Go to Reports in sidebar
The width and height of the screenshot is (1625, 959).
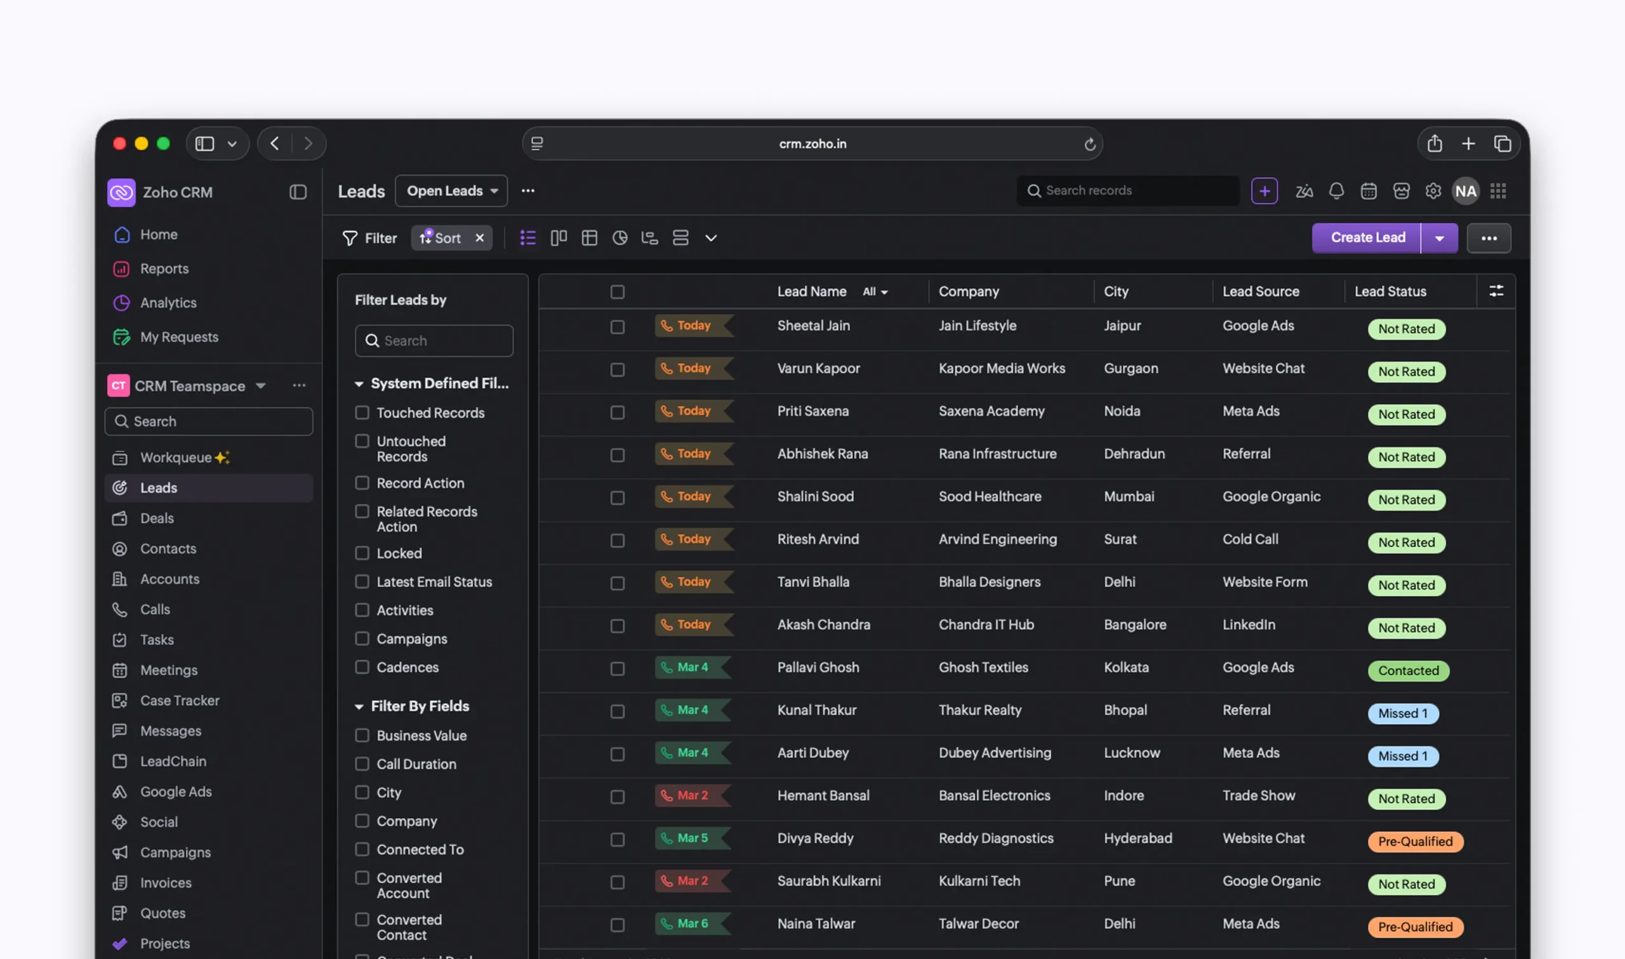coord(164,269)
